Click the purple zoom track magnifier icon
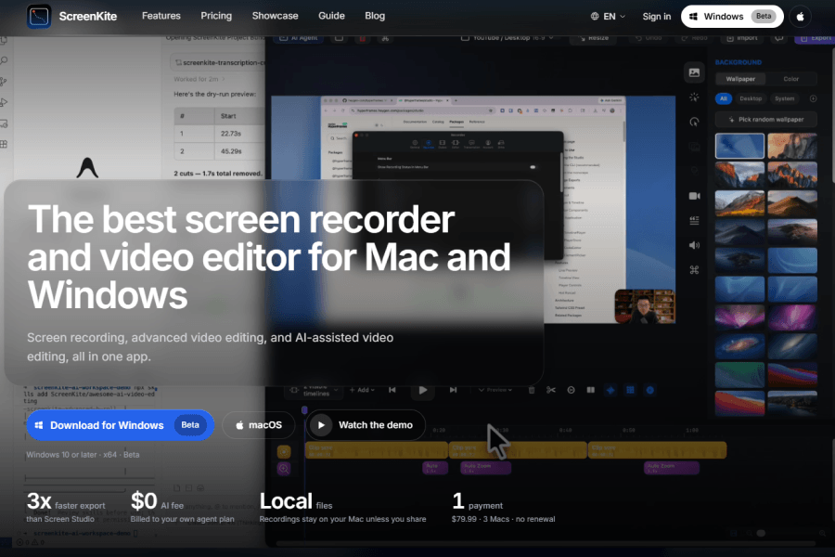835x557 pixels. click(x=284, y=469)
